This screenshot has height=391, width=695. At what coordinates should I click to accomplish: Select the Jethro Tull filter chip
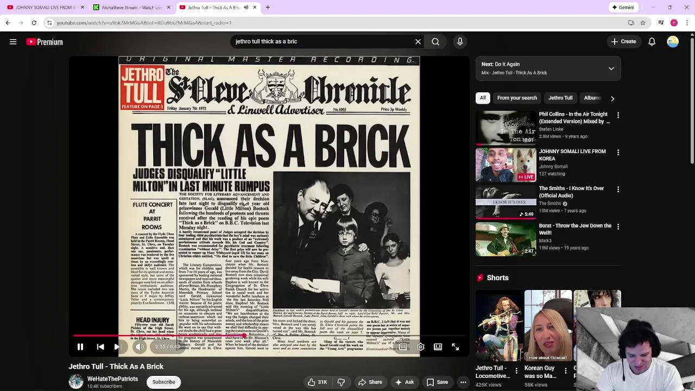(x=560, y=98)
